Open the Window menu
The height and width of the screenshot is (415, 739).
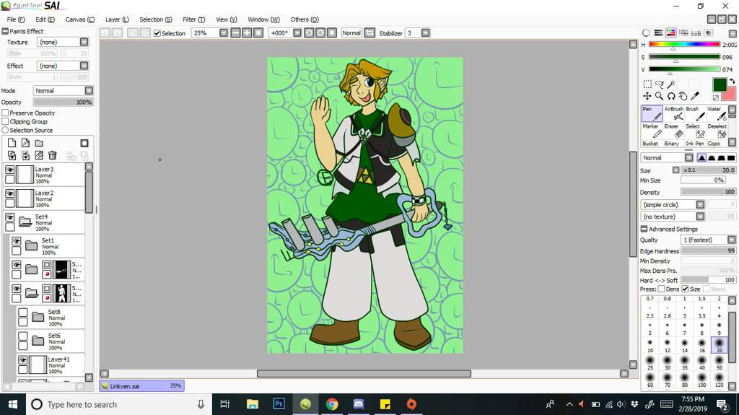pos(263,19)
